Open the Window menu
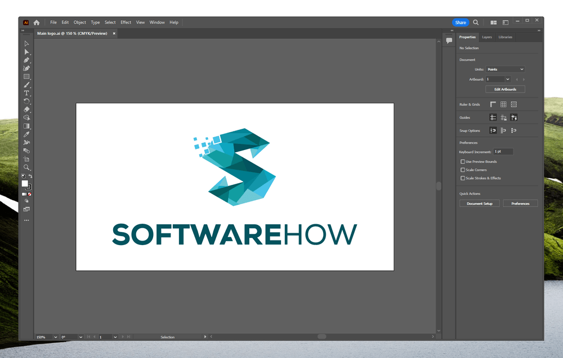Viewport: 563px width, 358px height. coord(157,22)
